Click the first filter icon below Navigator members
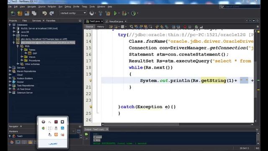This screenshot has width=268, height=151. coord(12,142)
